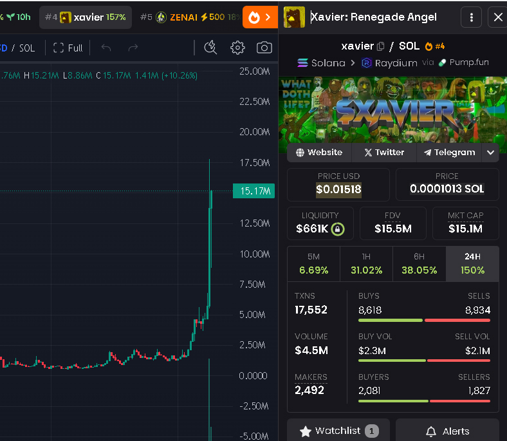Screen dimensions: 507x441
Task: Click the $XAVIER banner image
Action: [x=392, y=110]
